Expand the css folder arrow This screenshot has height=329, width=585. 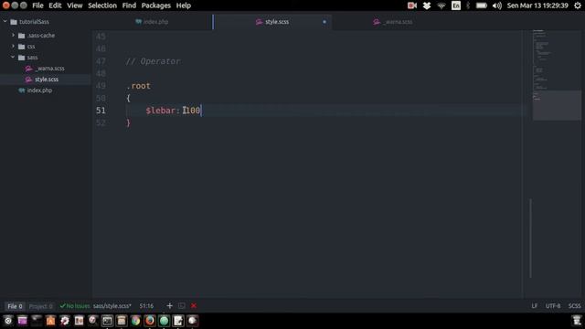[x=13, y=47]
